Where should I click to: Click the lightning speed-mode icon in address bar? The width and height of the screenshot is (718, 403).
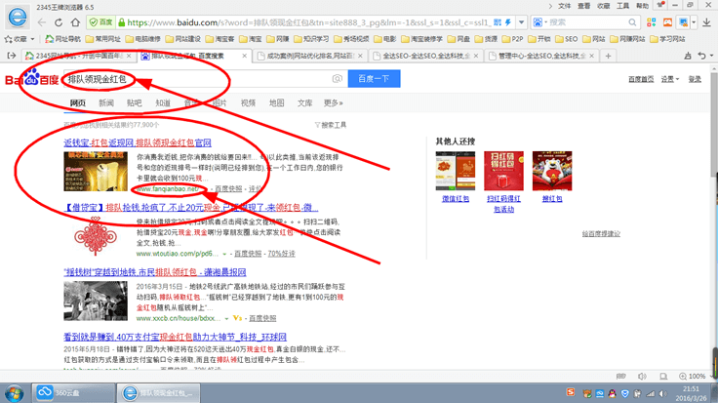pos(508,22)
